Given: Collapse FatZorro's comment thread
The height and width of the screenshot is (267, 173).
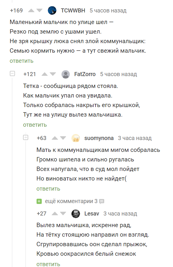Looking at the screenshot, I should 12,73.
